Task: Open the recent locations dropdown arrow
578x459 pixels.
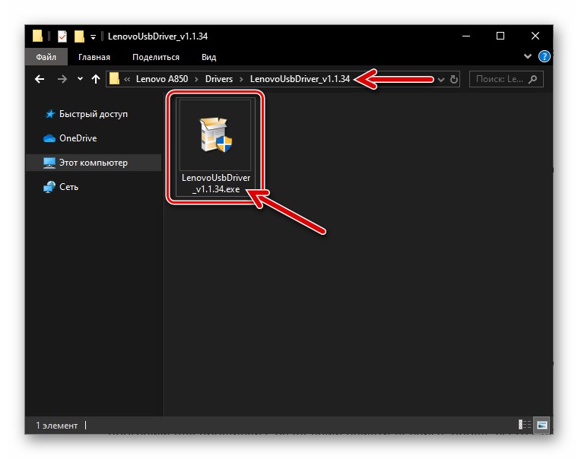Action: coord(80,78)
